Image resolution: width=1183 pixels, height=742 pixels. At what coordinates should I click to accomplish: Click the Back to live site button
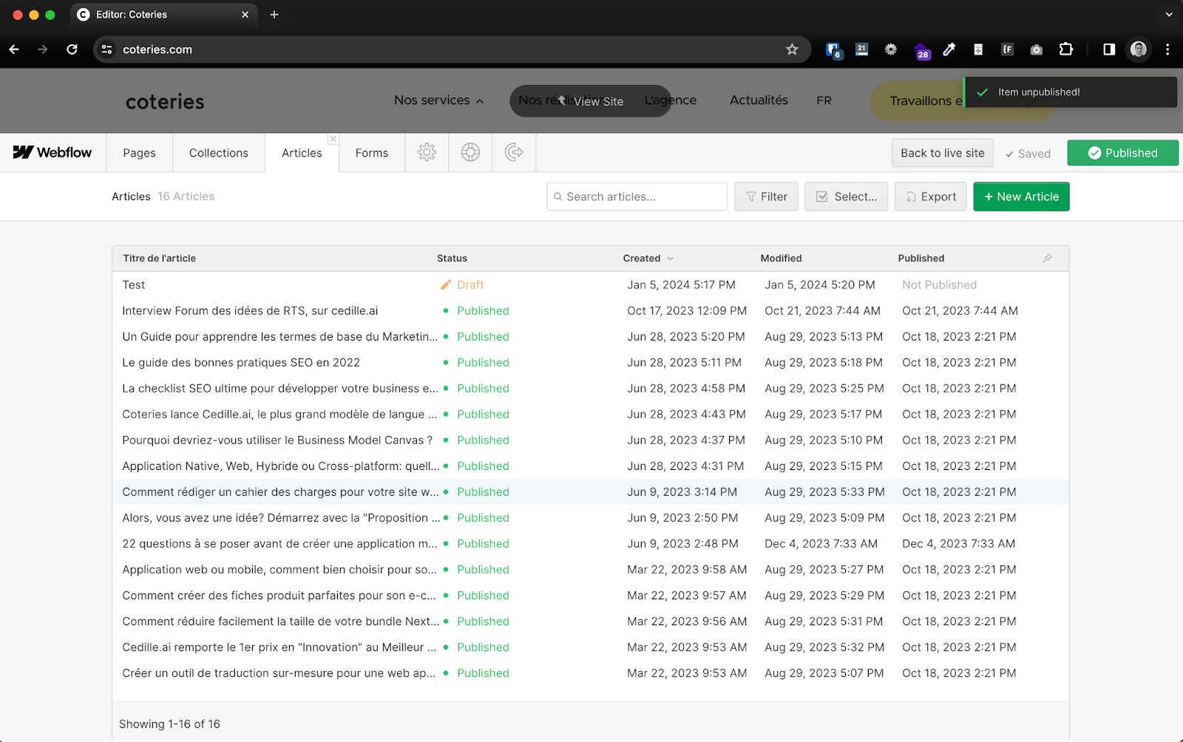point(942,153)
